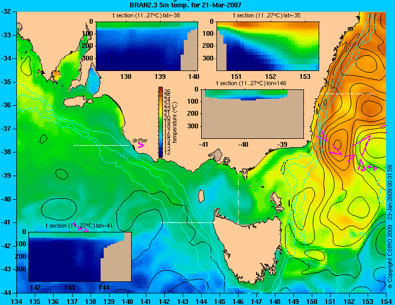Viewport: 395px width, 305px height.
Task: Select the "t section (11..27°C) lon=146" heading
Action: point(251,83)
